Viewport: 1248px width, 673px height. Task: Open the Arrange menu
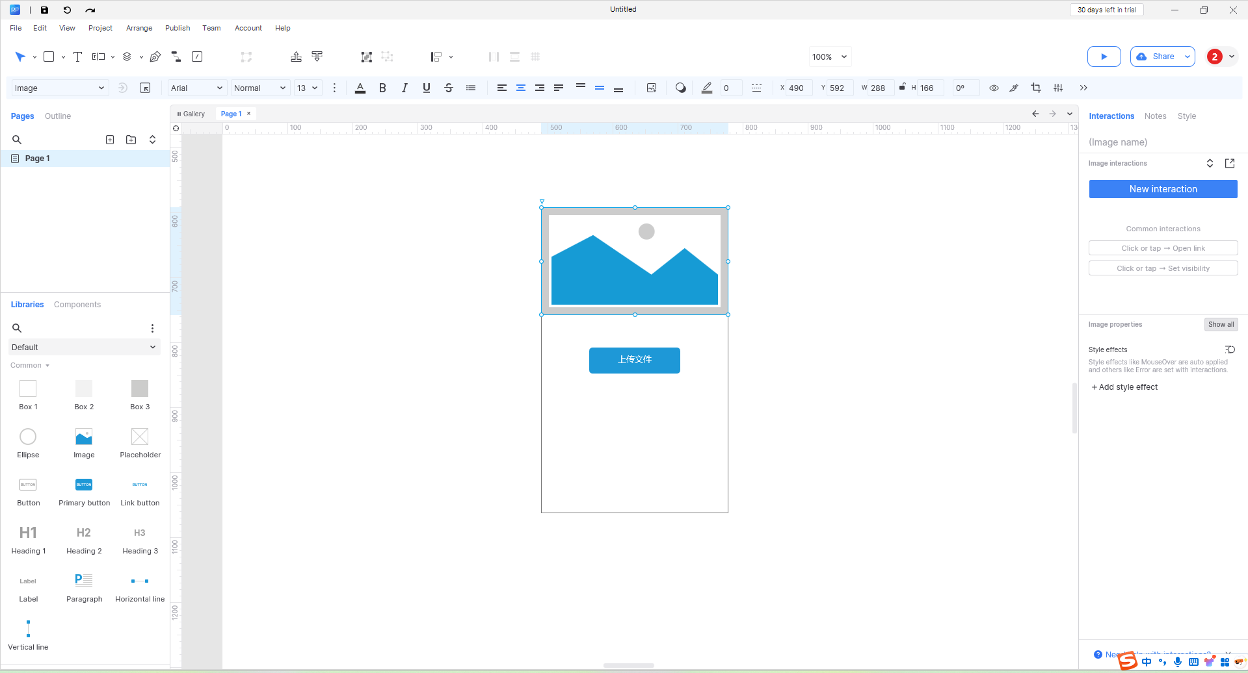[x=139, y=28]
